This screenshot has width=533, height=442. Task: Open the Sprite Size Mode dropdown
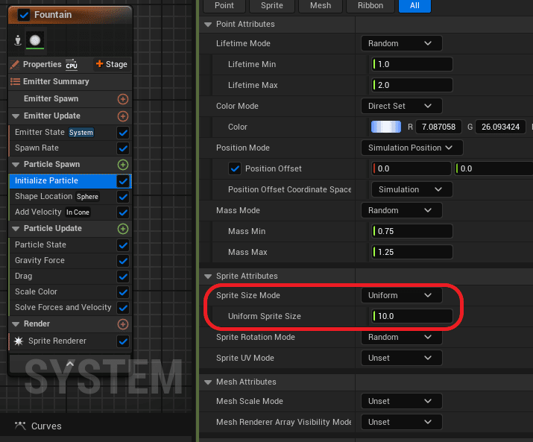(x=402, y=295)
